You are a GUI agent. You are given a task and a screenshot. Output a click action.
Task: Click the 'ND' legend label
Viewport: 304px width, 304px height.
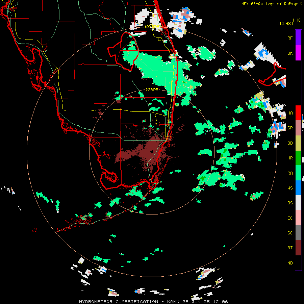[x=290, y=263]
